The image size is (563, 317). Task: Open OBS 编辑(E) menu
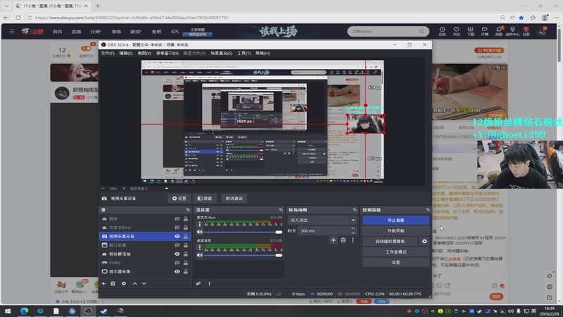click(126, 54)
